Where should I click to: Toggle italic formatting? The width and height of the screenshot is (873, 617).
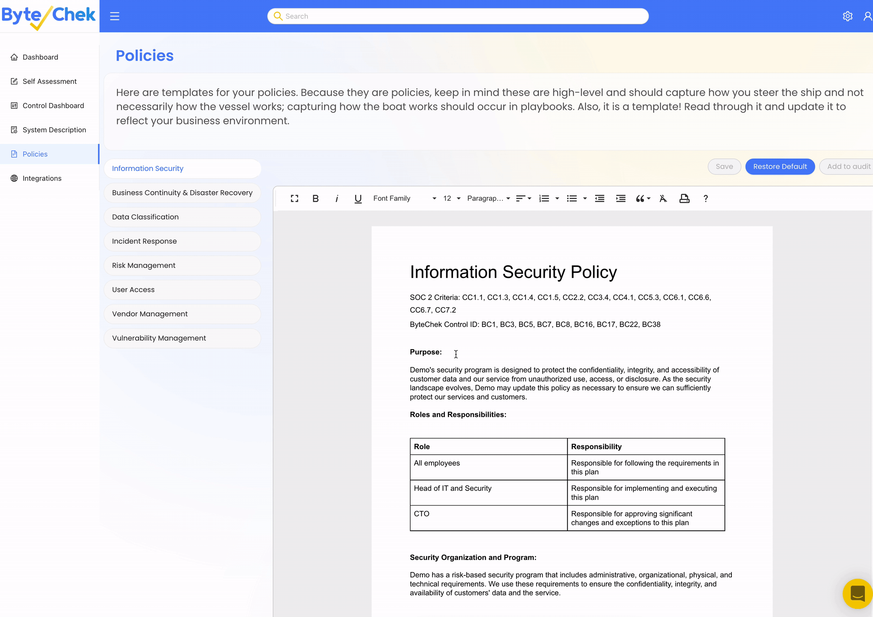point(337,198)
